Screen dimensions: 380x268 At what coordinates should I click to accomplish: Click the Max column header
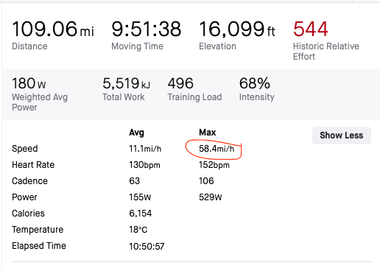coord(208,133)
